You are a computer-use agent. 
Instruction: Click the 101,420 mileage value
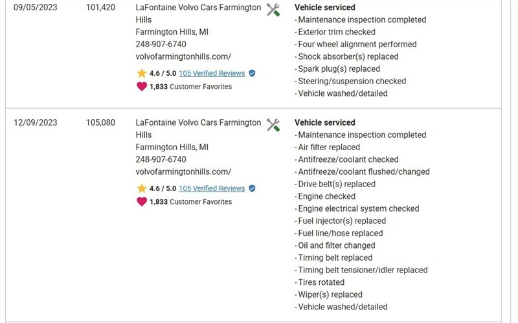pos(100,8)
